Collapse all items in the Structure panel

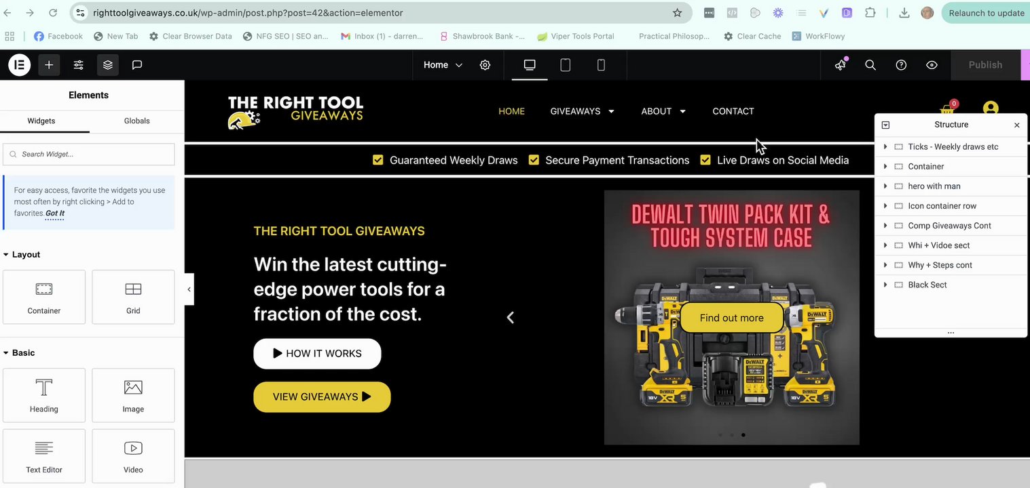(x=885, y=125)
